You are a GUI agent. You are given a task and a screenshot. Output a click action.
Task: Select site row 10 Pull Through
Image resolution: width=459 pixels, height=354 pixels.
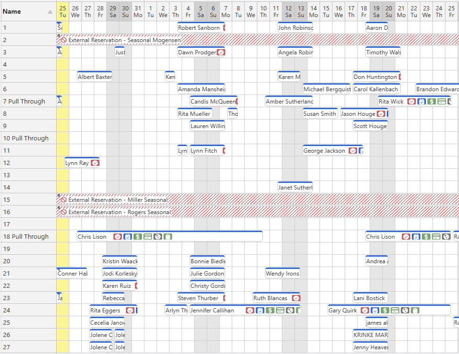28,138
